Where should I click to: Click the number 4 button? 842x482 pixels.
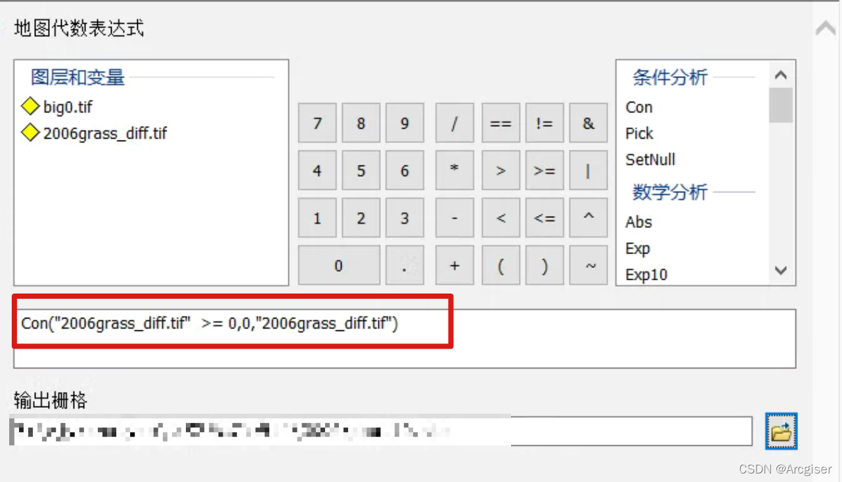pos(317,171)
